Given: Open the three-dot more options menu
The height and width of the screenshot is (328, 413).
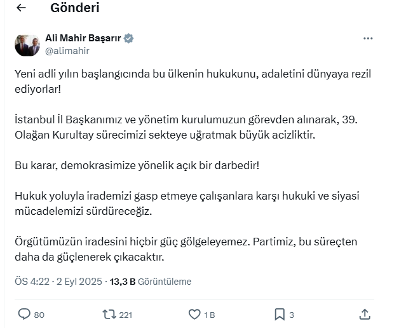Looking at the screenshot, I should (x=368, y=39).
